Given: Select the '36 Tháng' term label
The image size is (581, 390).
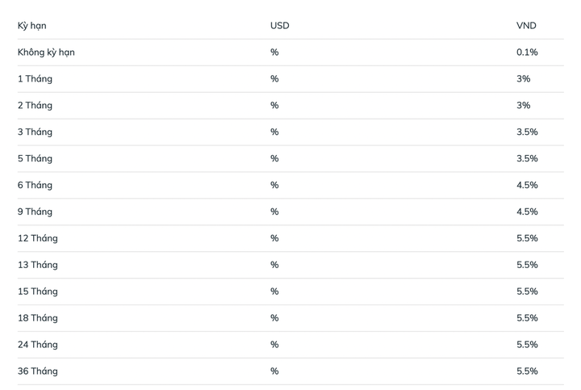Looking at the screenshot, I should [38, 371].
